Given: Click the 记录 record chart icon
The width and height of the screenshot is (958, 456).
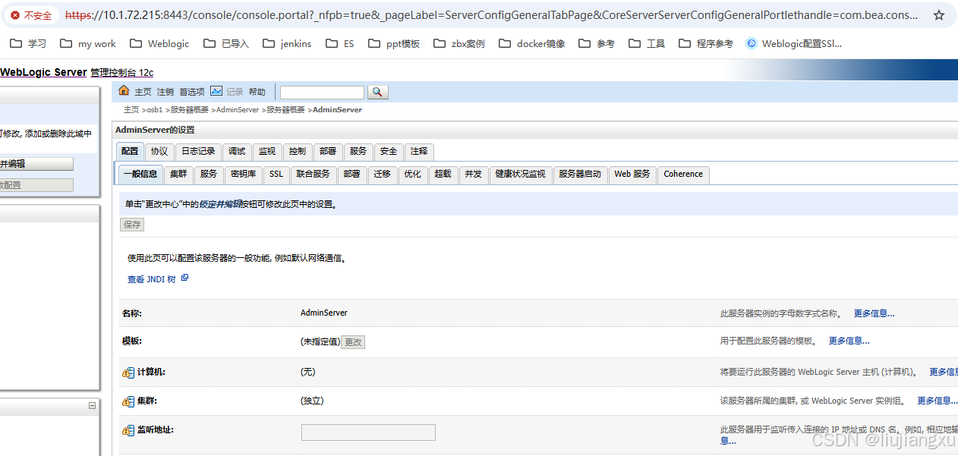Looking at the screenshot, I should point(216,91).
